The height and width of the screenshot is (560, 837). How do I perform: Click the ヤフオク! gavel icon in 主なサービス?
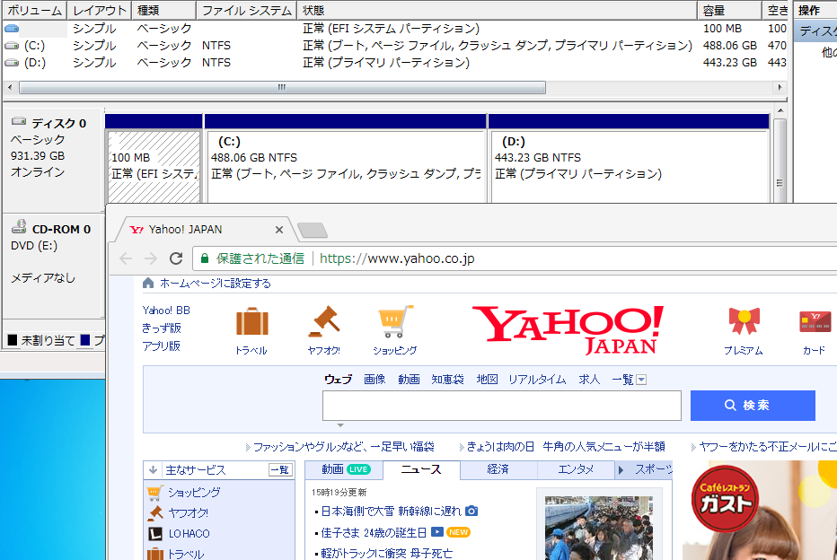154,513
